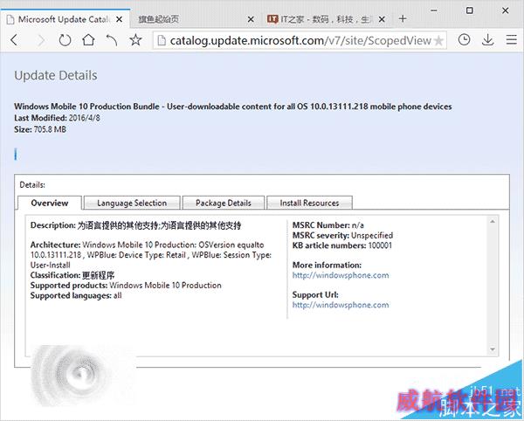Select the Overview details tab
Image resolution: width=524 pixels, height=421 pixels.
tap(50, 203)
